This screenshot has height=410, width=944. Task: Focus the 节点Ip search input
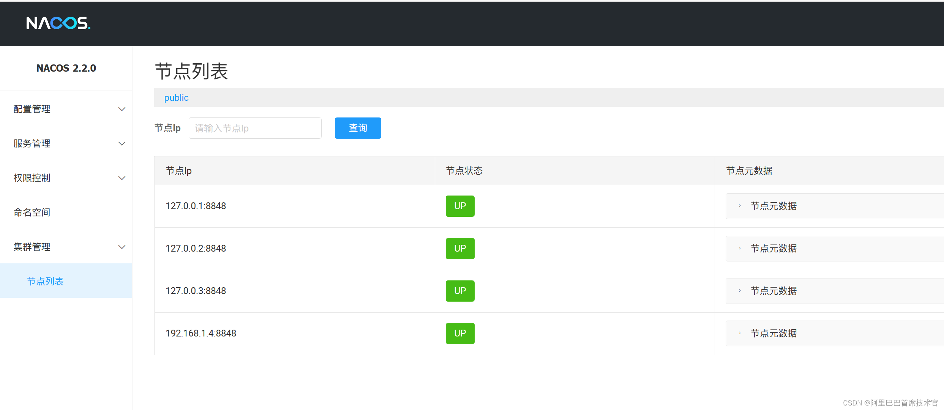255,128
